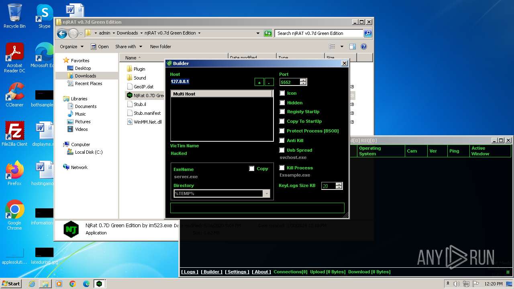Click the Multi Host list header

[x=222, y=94]
